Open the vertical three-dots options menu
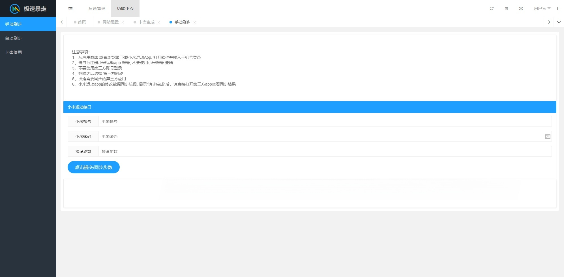Viewport: 564px width, 277px height. coord(558,8)
